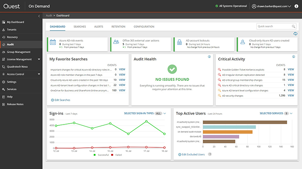Image resolution: width=302 pixels, height=169 pixels.
Task: Click the 17 Jul successful sign-ins data point
Action: click(146, 121)
